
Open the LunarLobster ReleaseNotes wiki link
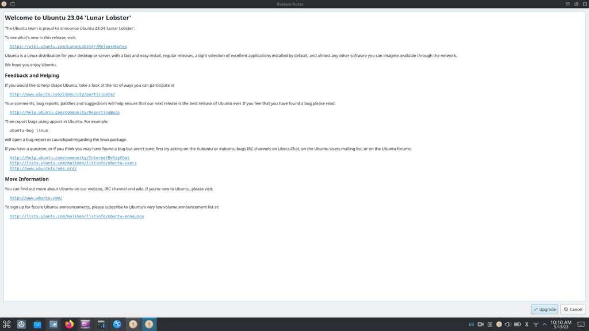click(68, 47)
